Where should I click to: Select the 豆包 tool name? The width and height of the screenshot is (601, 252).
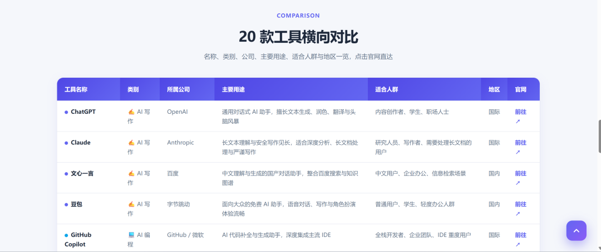click(77, 205)
